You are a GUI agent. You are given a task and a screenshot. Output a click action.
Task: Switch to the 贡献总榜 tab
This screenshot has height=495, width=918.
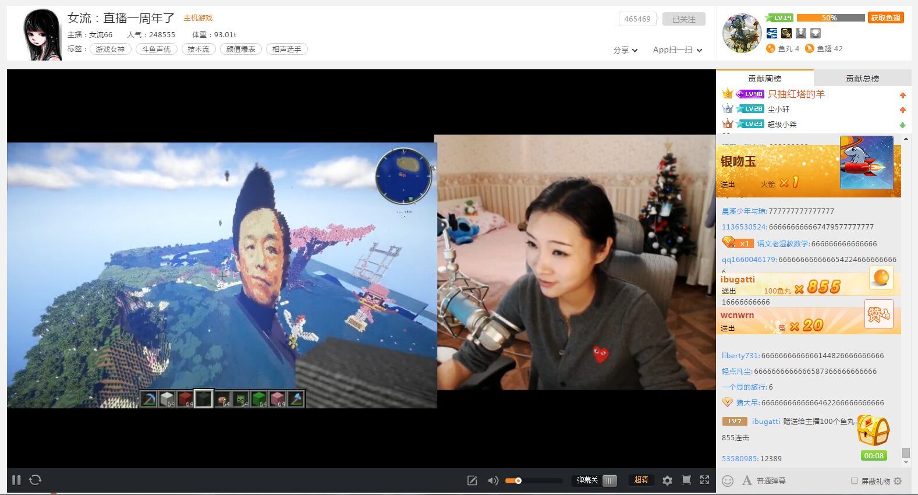[862, 78]
